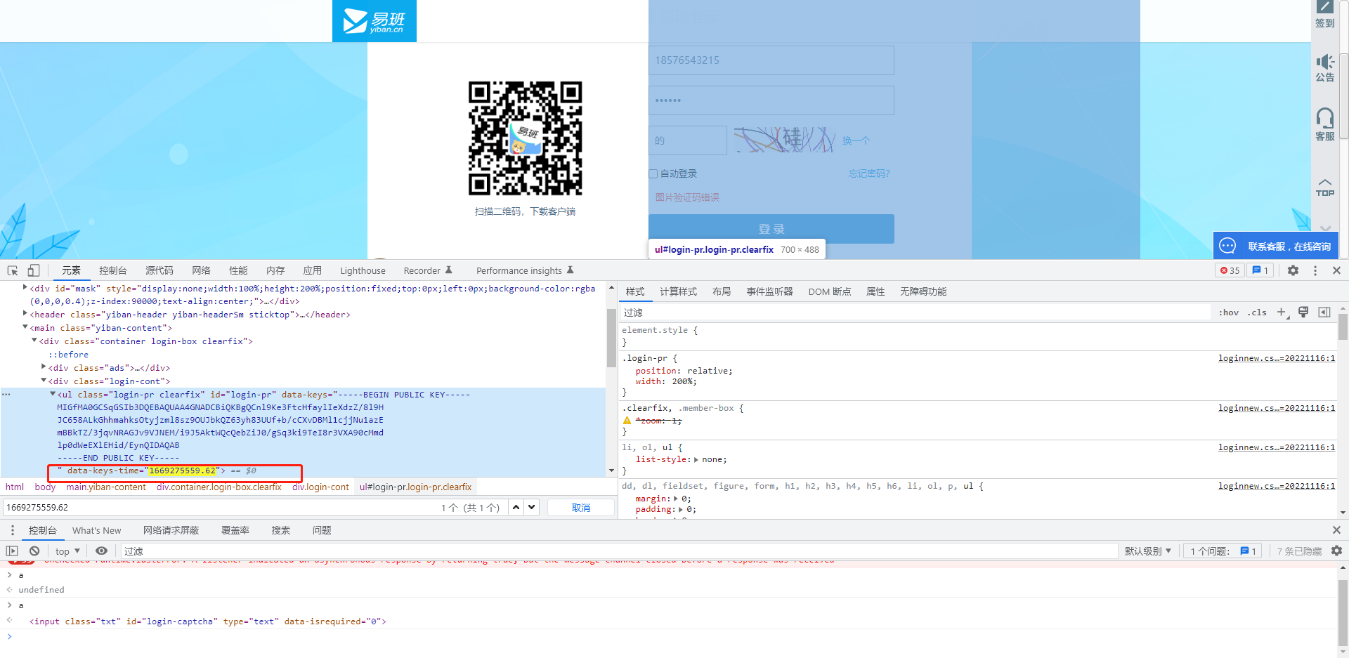
Task: Click the sign-in (签到) sidebar icon
Action: [1324, 14]
